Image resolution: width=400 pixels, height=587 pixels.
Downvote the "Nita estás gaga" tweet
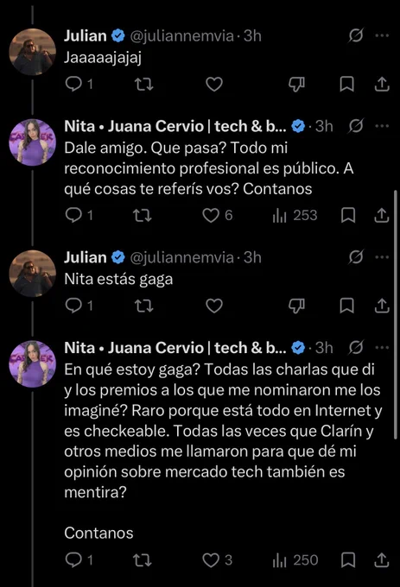296,306
